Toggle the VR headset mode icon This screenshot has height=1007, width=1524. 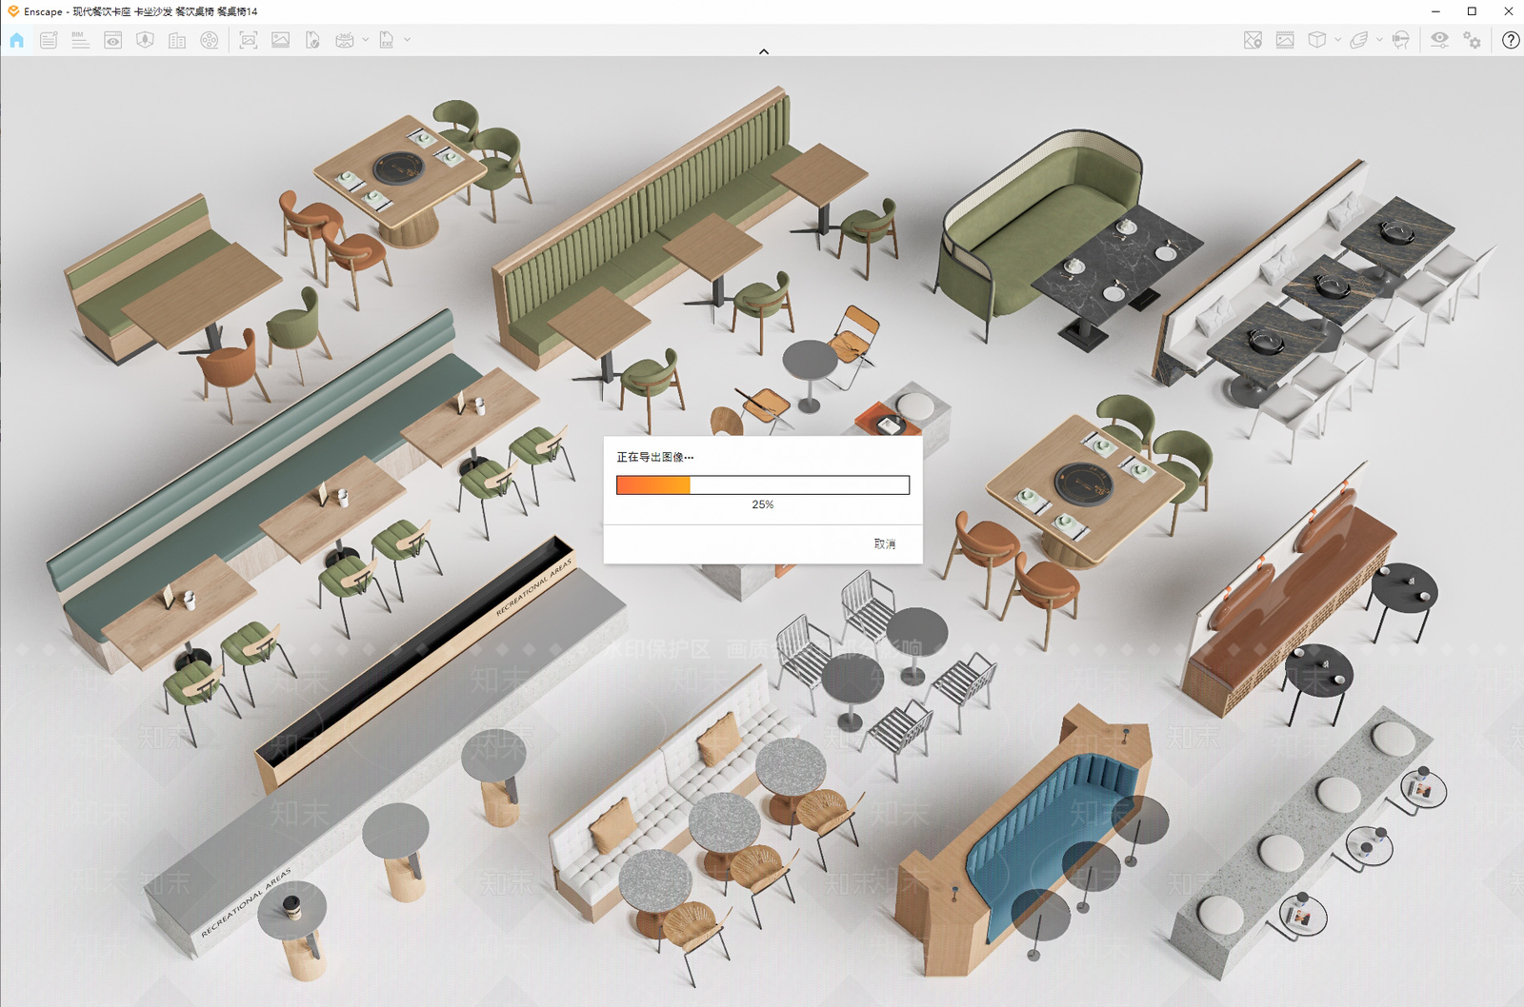(1401, 40)
